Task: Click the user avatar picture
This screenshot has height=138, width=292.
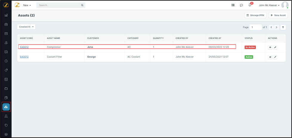Action: click(285, 5)
